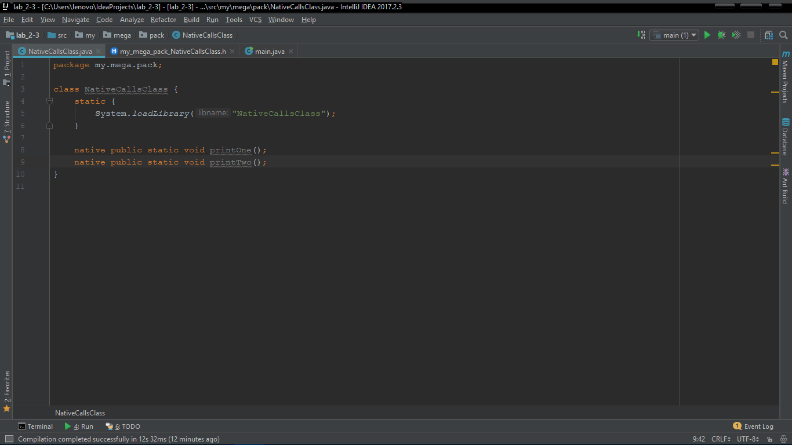The image size is (792, 445).
Task: Open the Terminal tool window
Action: [x=35, y=426]
